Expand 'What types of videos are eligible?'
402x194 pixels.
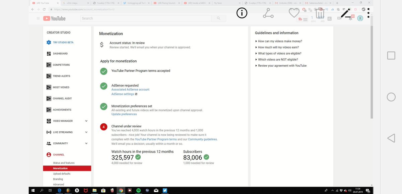click(278, 53)
